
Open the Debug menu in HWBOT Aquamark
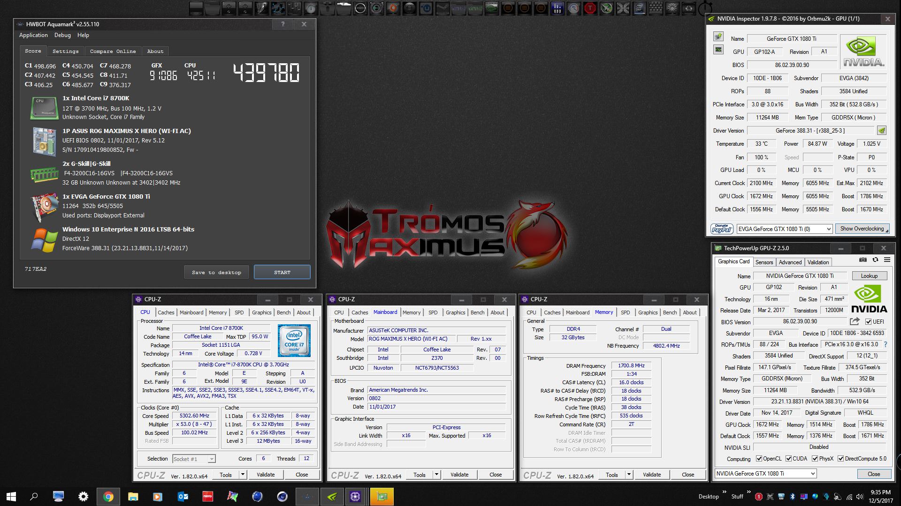[x=62, y=35]
